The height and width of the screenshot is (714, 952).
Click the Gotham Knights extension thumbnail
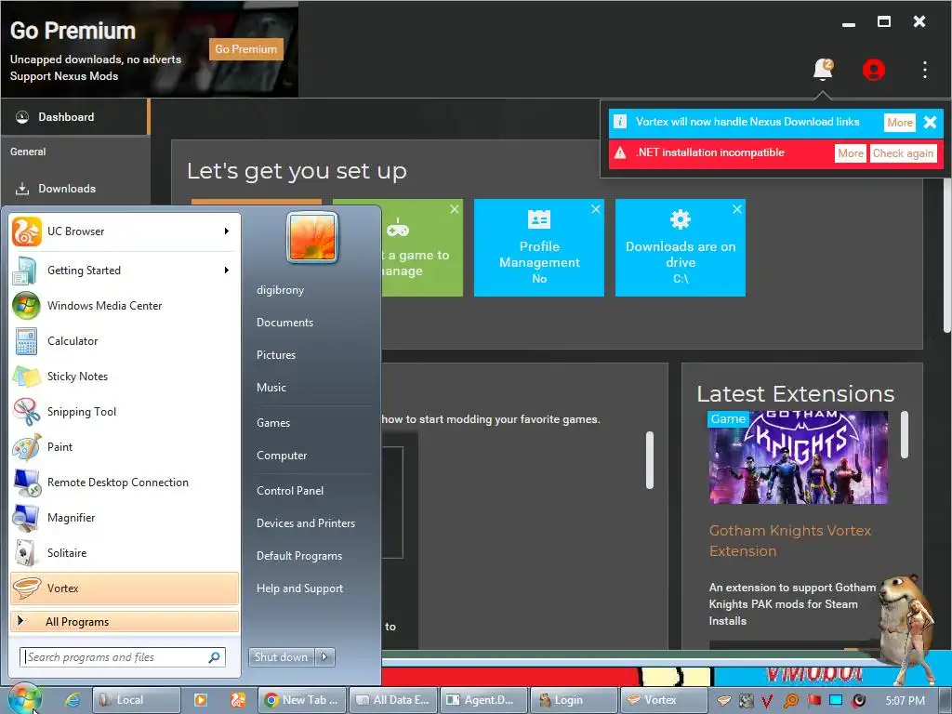click(799, 457)
